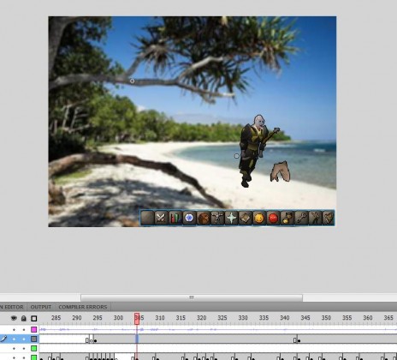Click the blue quest compass icon
This screenshot has height=360, width=397.
pyautogui.click(x=189, y=219)
